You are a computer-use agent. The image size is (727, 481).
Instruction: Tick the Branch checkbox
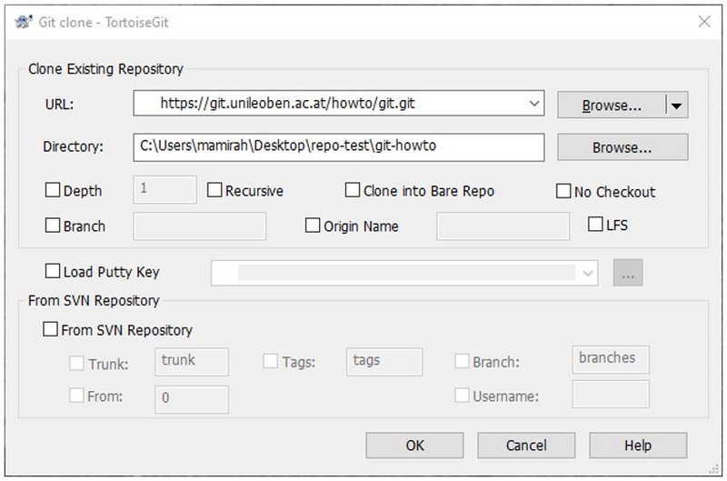(x=53, y=225)
